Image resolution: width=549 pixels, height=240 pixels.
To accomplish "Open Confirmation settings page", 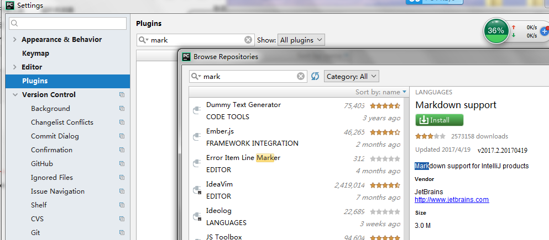I will pyautogui.click(x=51, y=150).
